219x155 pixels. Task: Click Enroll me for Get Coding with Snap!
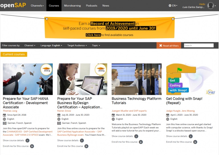[x=179, y=142]
